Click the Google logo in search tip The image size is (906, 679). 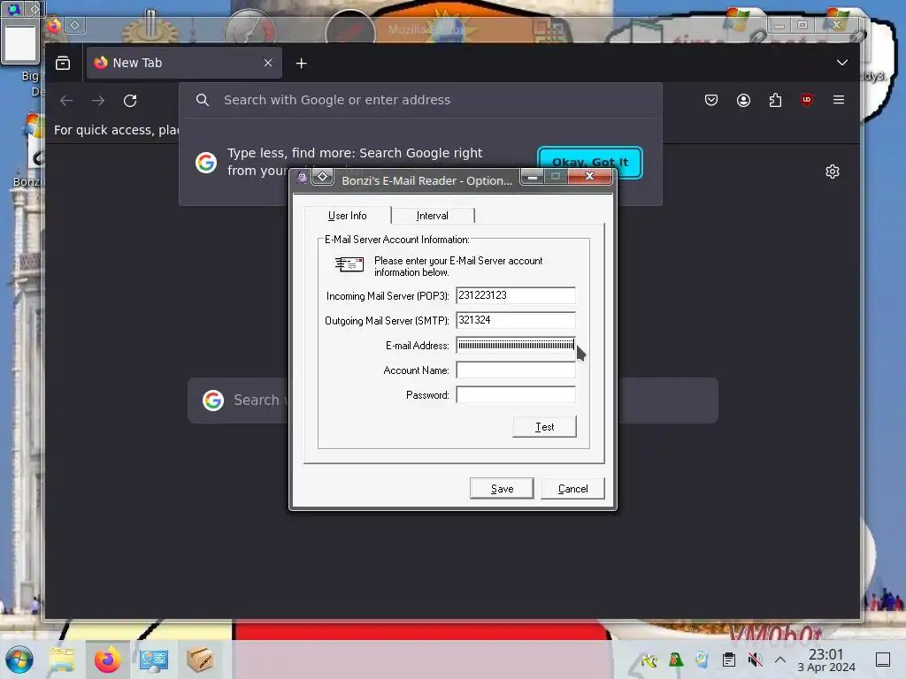[206, 163]
